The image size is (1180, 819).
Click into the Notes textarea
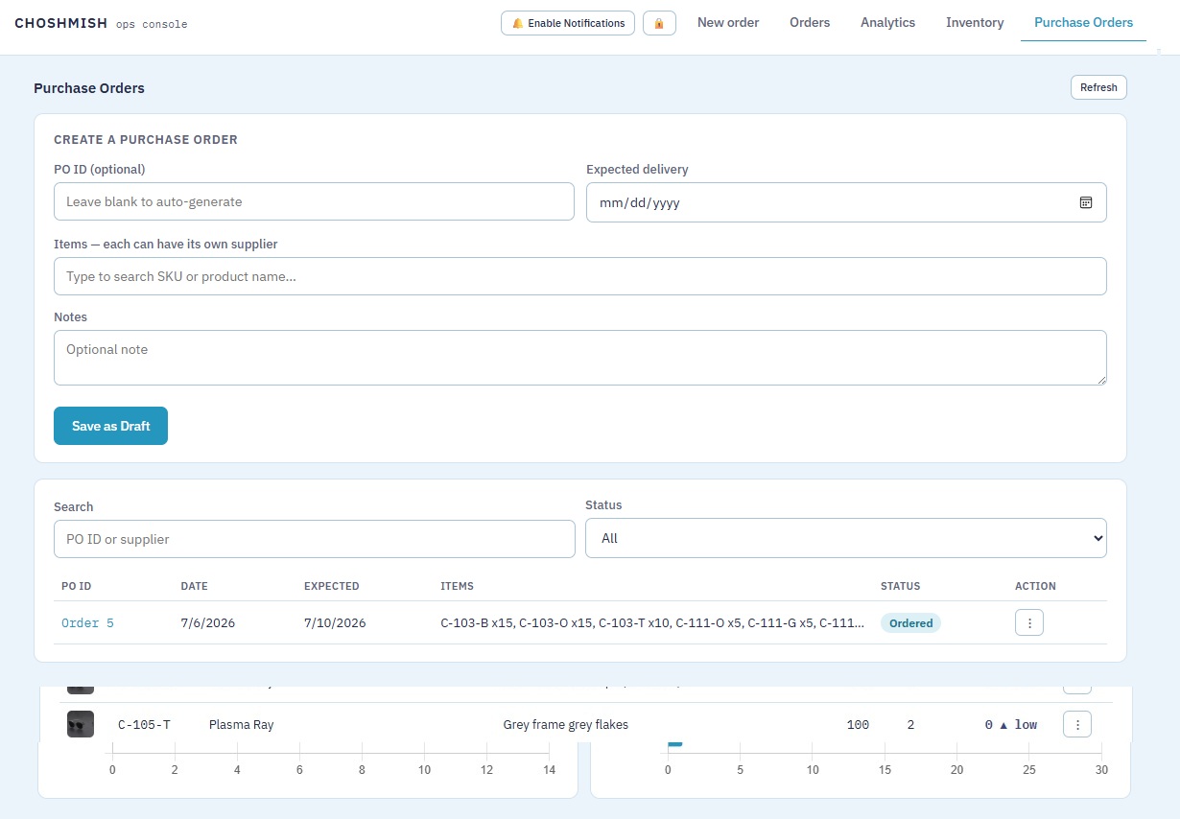click(x=580, y=358)
